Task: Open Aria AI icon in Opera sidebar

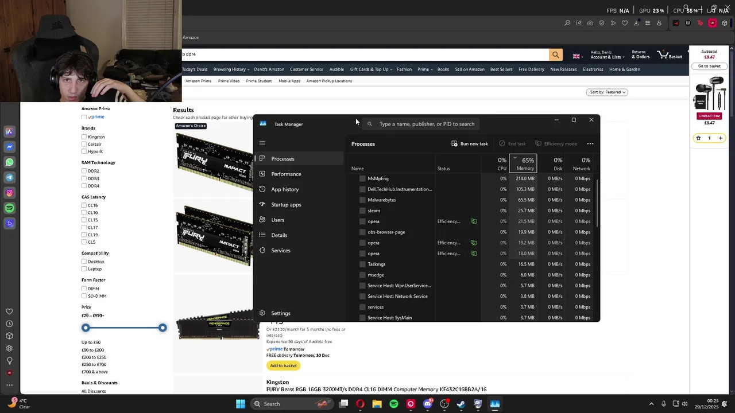Action: (x=9, y=131)
